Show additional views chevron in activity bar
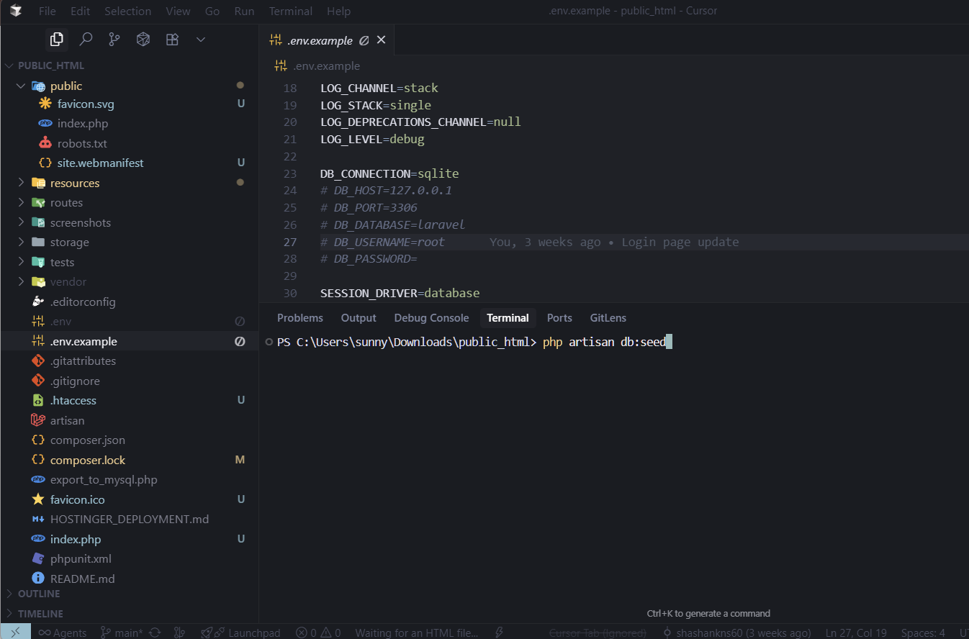This screenshot has width=969, height=639. pyautogui.click(x=201, y=40)
